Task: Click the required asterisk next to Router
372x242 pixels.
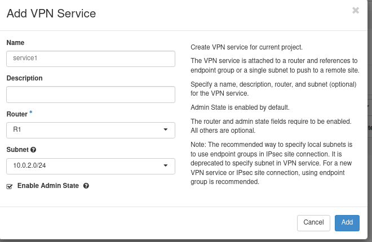Action: tap(31, 113)
